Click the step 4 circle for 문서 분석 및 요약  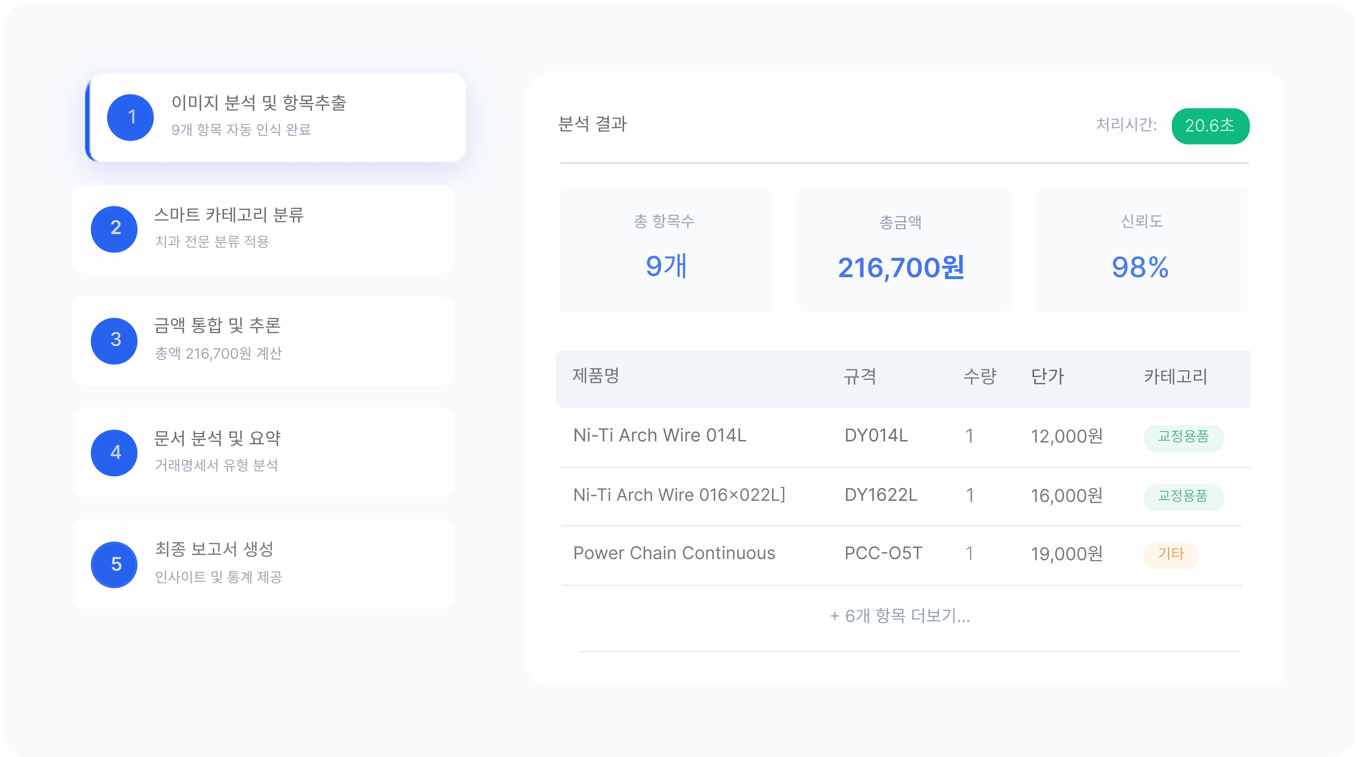pyautogui.click(x=114, y=452)
